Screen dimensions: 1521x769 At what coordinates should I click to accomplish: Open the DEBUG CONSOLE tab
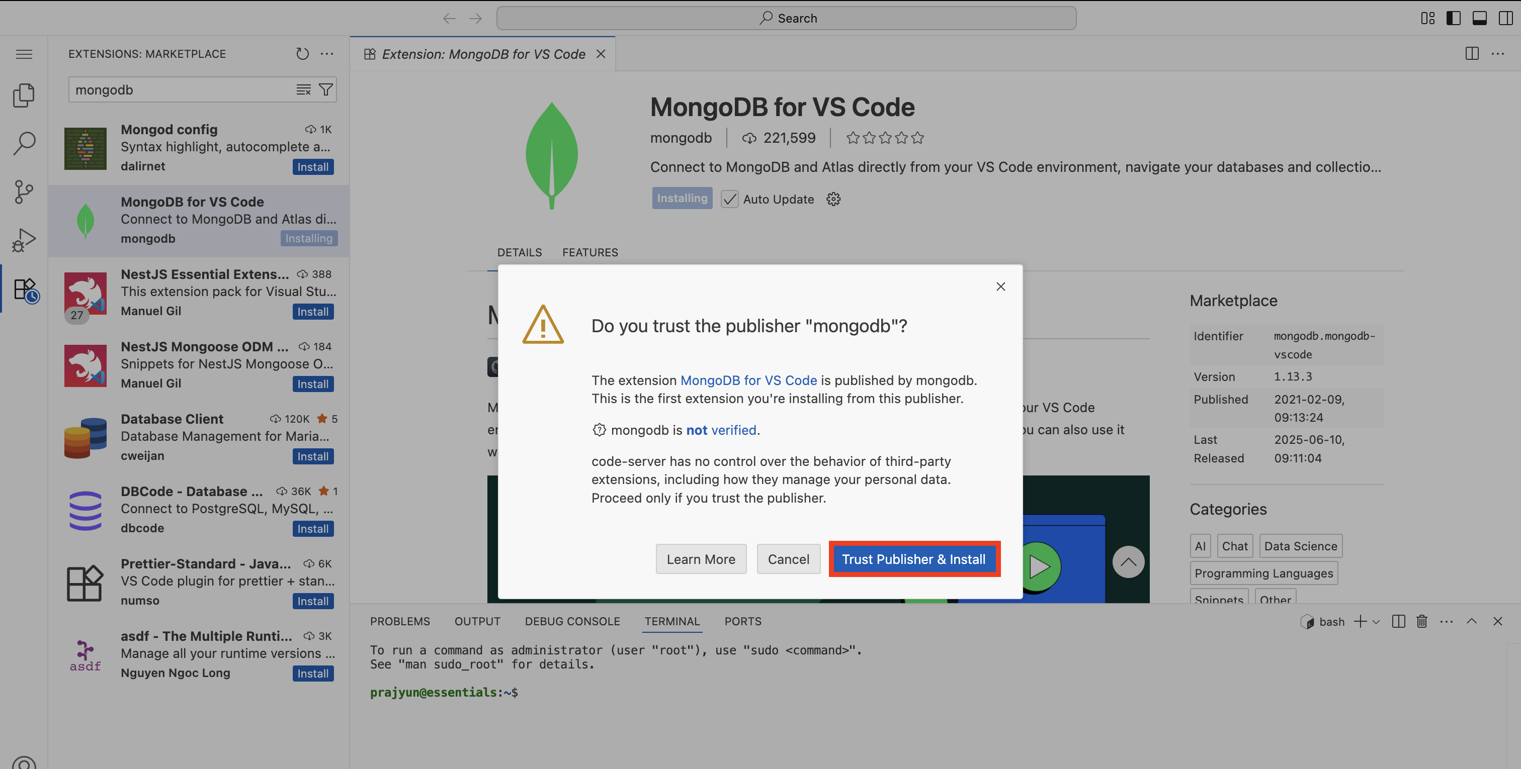(572, 621)
